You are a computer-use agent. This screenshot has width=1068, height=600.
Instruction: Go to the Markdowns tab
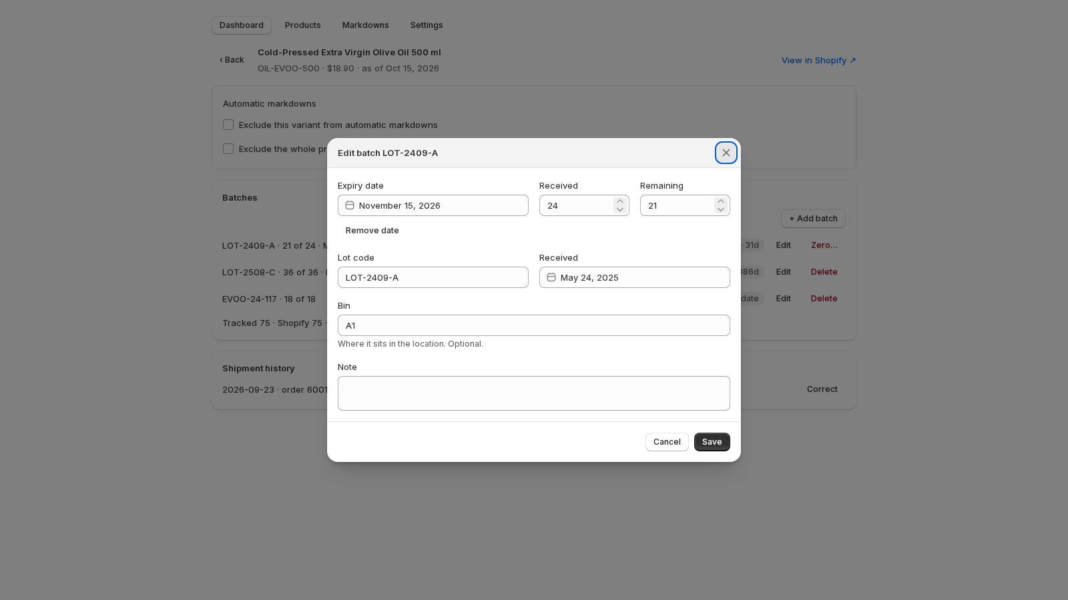(x=366, y=25)
